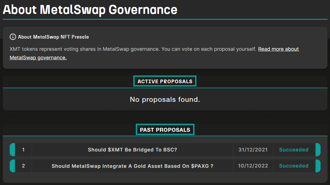Open the "Read more about MetalSwap governance" link

point(278,49)
